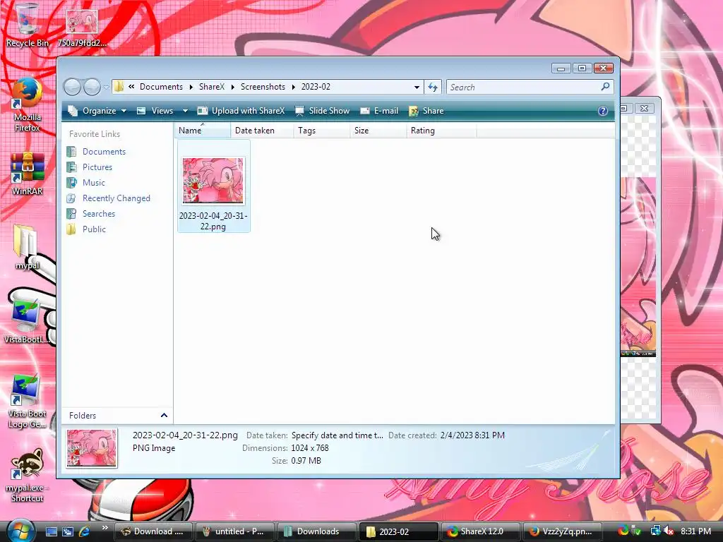Click Specify date and time taken field
The image size is (723, 542).
click(x=337, y=435)
